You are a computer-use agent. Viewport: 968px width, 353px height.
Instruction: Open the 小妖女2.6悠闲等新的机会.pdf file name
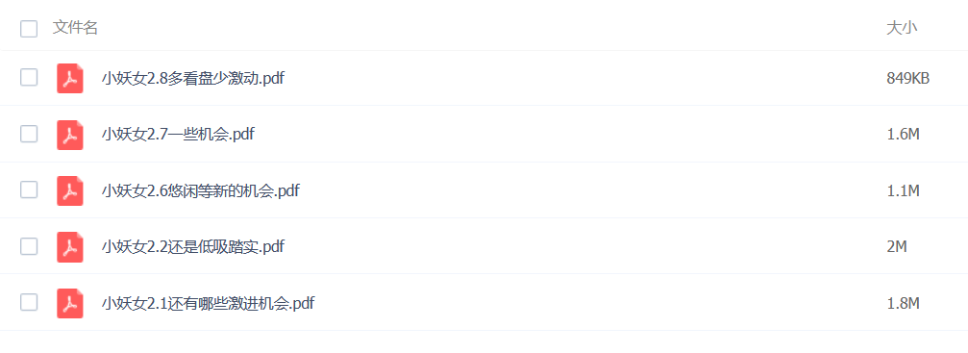point(201,190)
